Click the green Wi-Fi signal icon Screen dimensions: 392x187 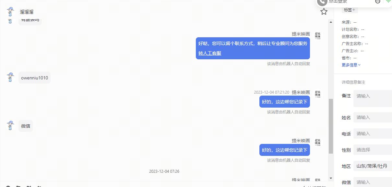point(388,1)
